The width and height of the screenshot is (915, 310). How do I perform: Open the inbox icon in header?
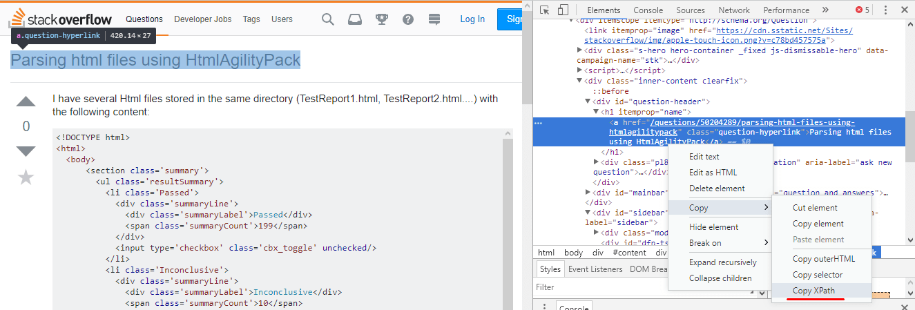354,19
